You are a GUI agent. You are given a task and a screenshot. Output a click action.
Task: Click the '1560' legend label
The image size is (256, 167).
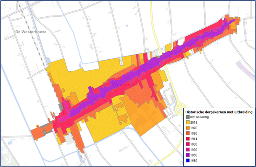click(194, 161)
